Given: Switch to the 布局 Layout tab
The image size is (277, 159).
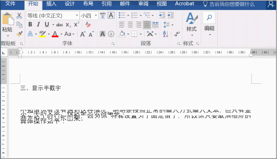Looking at the screenshot, I should pyautogui.click(x=88, y=4).
